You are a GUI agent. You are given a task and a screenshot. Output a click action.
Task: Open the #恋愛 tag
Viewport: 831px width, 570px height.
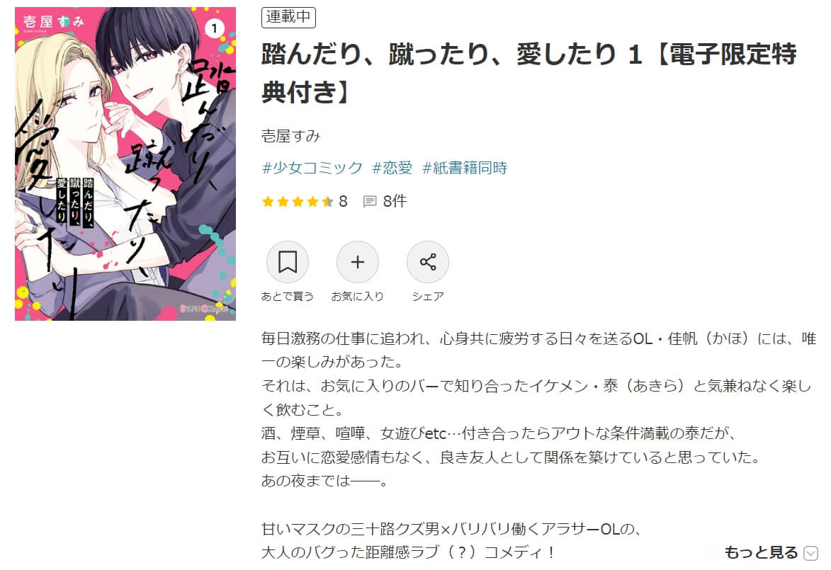point(392,168)
